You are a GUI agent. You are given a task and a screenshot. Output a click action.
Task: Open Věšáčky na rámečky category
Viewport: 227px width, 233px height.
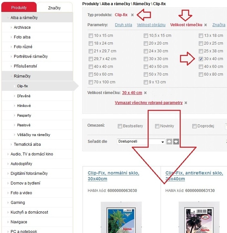coord(37,135)
